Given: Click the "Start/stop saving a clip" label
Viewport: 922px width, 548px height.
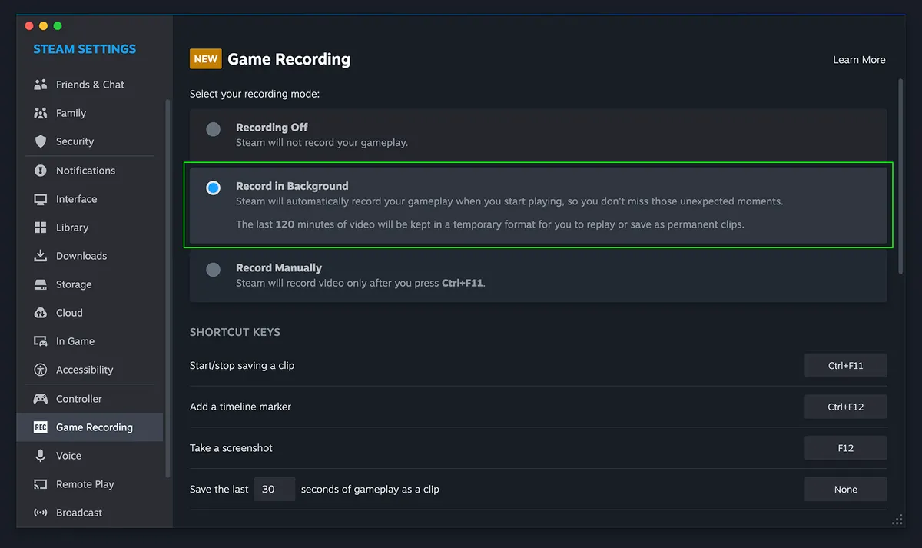Looking at the screenshot, I should pyautogui.click(x=242, y=366).
